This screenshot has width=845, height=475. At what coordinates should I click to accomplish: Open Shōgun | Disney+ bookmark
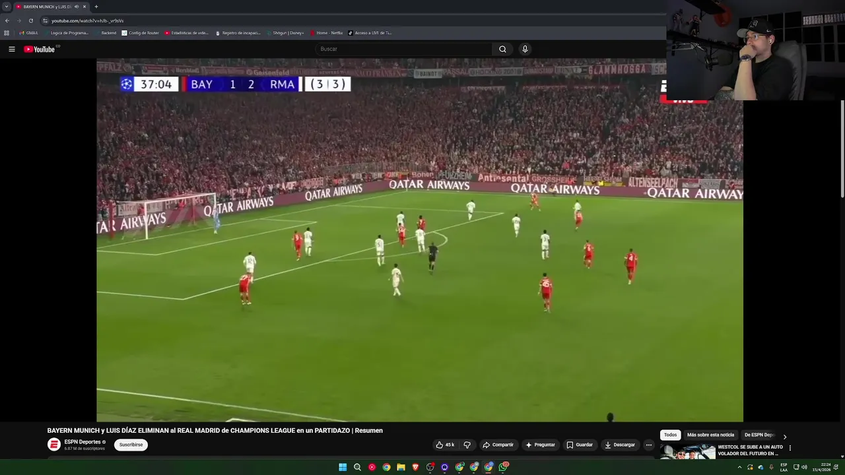pyautogui.click(x=285, y=33)
